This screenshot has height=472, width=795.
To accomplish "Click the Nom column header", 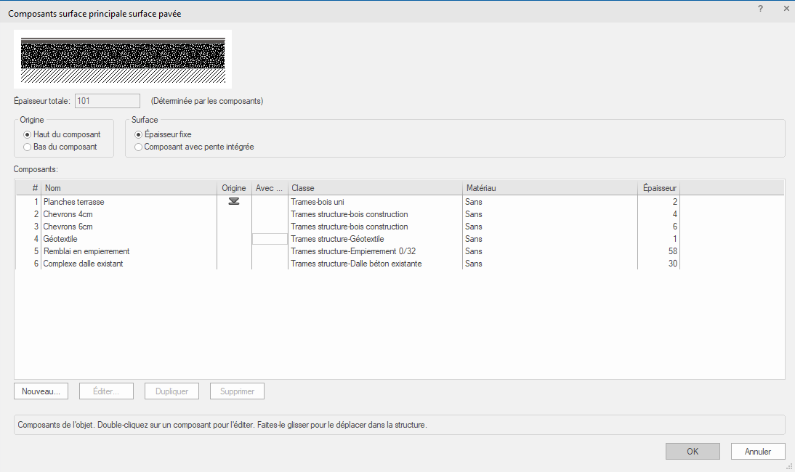I will coord(131,188).
